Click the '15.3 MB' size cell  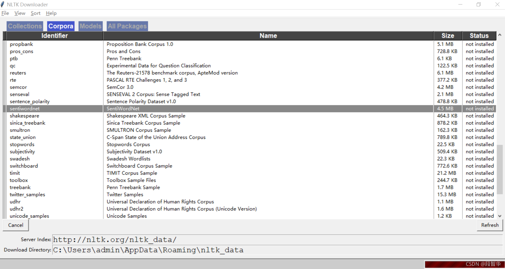(x=446, y=195)
